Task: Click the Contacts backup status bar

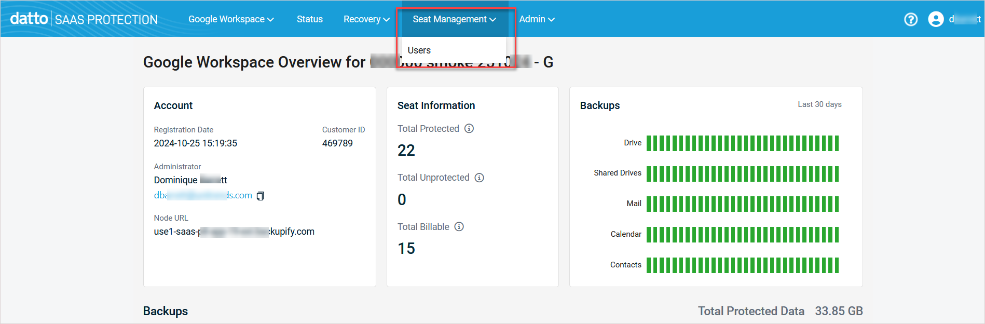Action: point(743,265)
